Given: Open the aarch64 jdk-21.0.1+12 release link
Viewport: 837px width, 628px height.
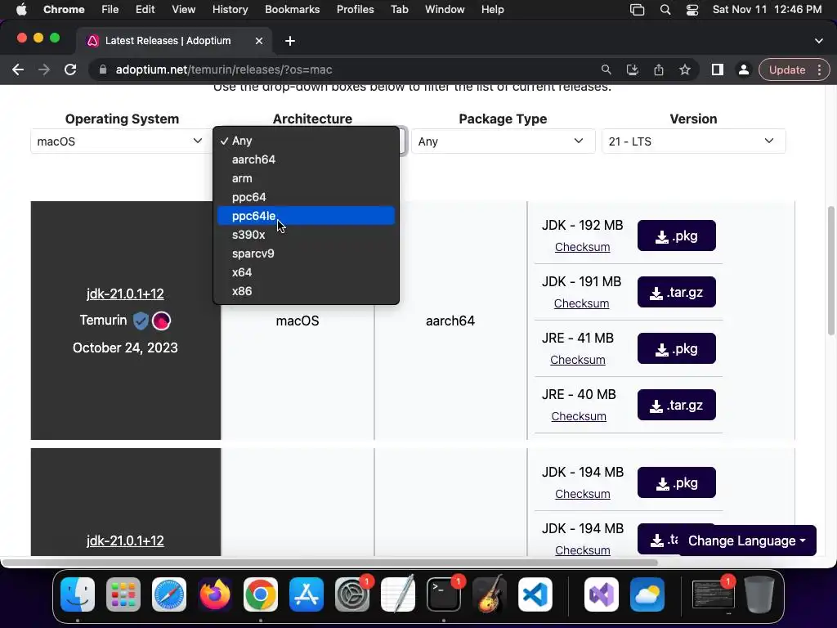Looking at the screenshot, I should coord(125,294).
